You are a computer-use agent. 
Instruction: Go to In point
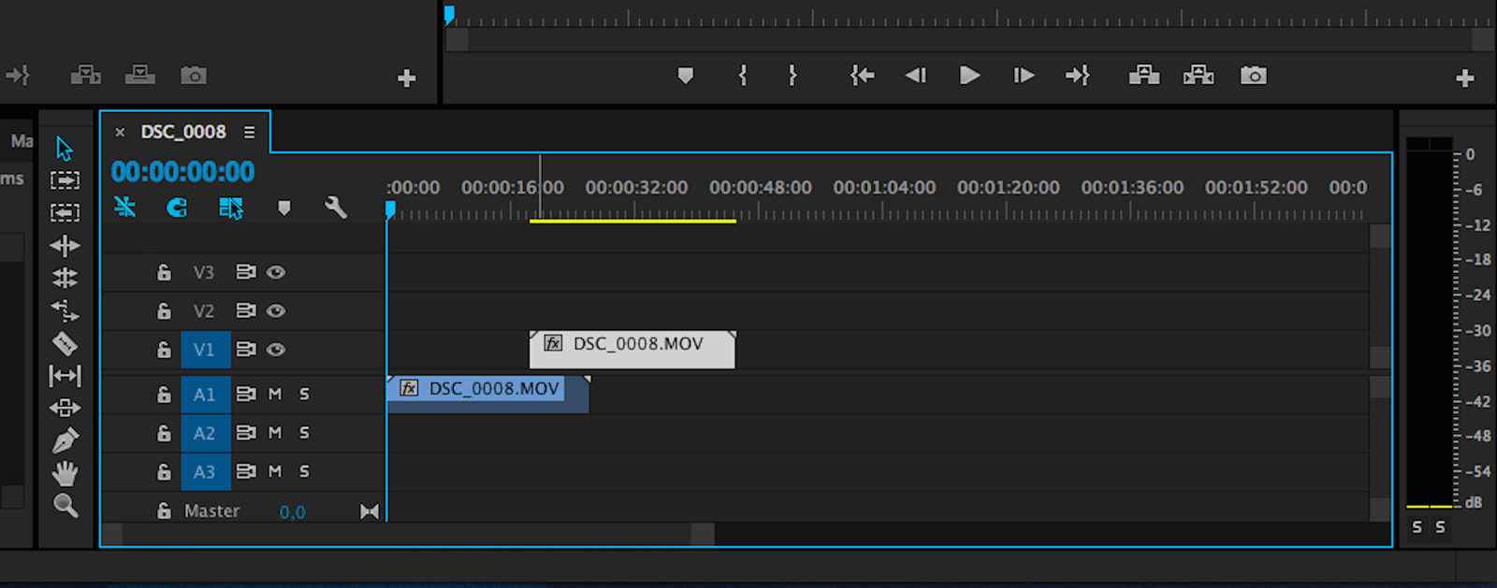coord(862,76)
